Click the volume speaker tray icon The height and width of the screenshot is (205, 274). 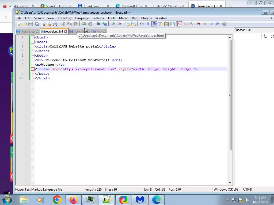[x=247, y=200]
